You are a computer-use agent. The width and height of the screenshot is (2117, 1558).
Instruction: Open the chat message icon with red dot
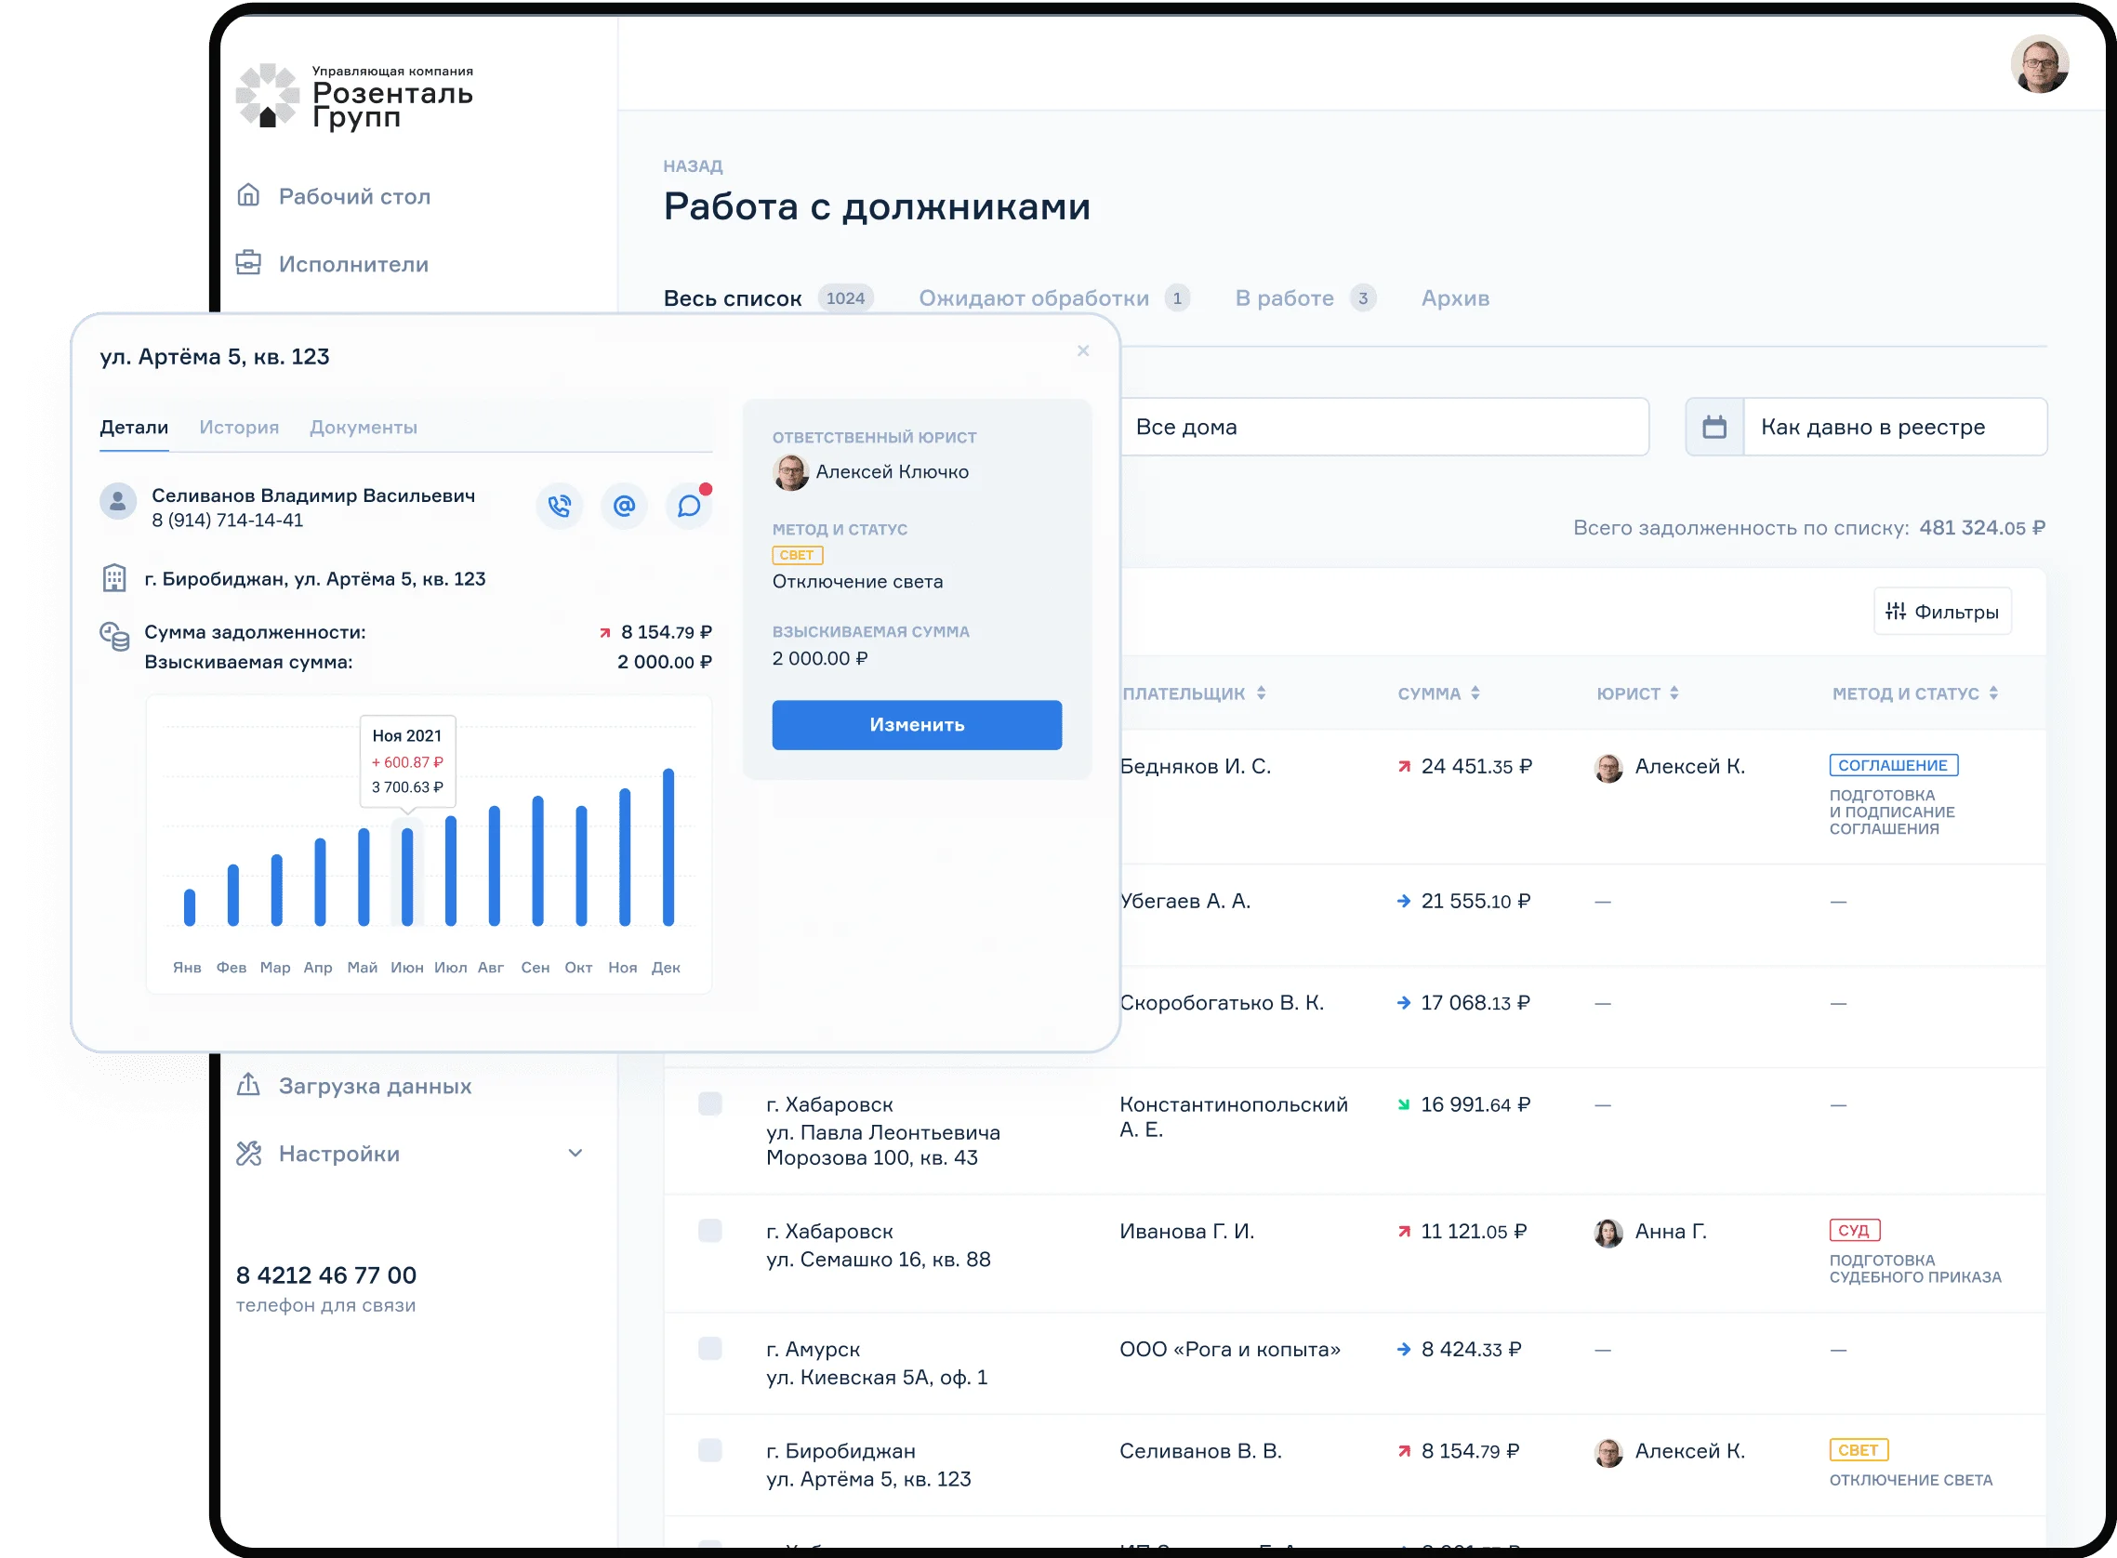coord(689,507)
